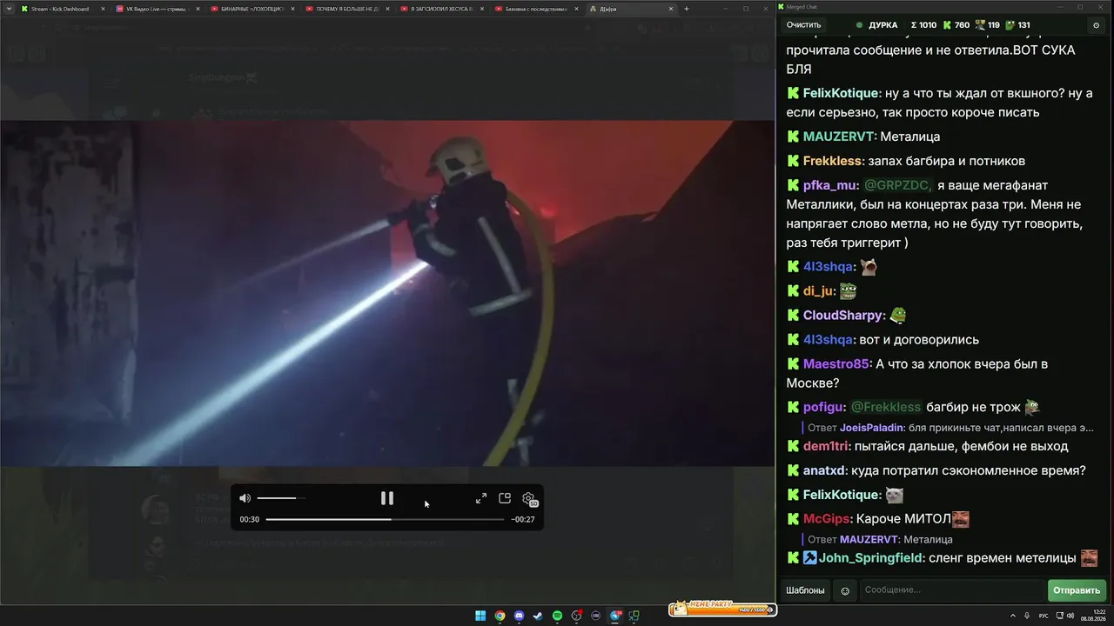Click the @GRPZDC mention in chat
Screen dimensions: 1114x626
898,185
